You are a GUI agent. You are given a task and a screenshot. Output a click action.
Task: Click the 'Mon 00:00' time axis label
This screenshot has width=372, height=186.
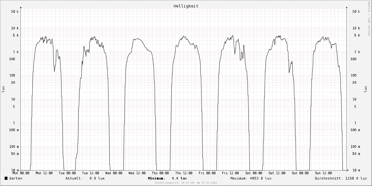click(x=21, y=173)
